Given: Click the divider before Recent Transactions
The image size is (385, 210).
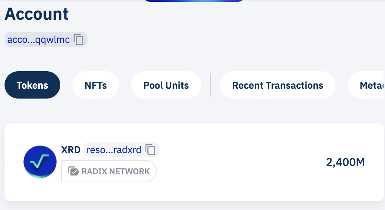Looking at the screenshot, I should tap(210, 85).
